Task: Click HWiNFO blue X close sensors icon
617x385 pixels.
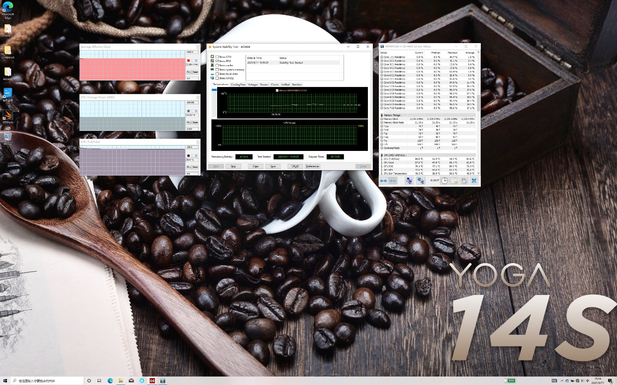Action: (474, 181)
